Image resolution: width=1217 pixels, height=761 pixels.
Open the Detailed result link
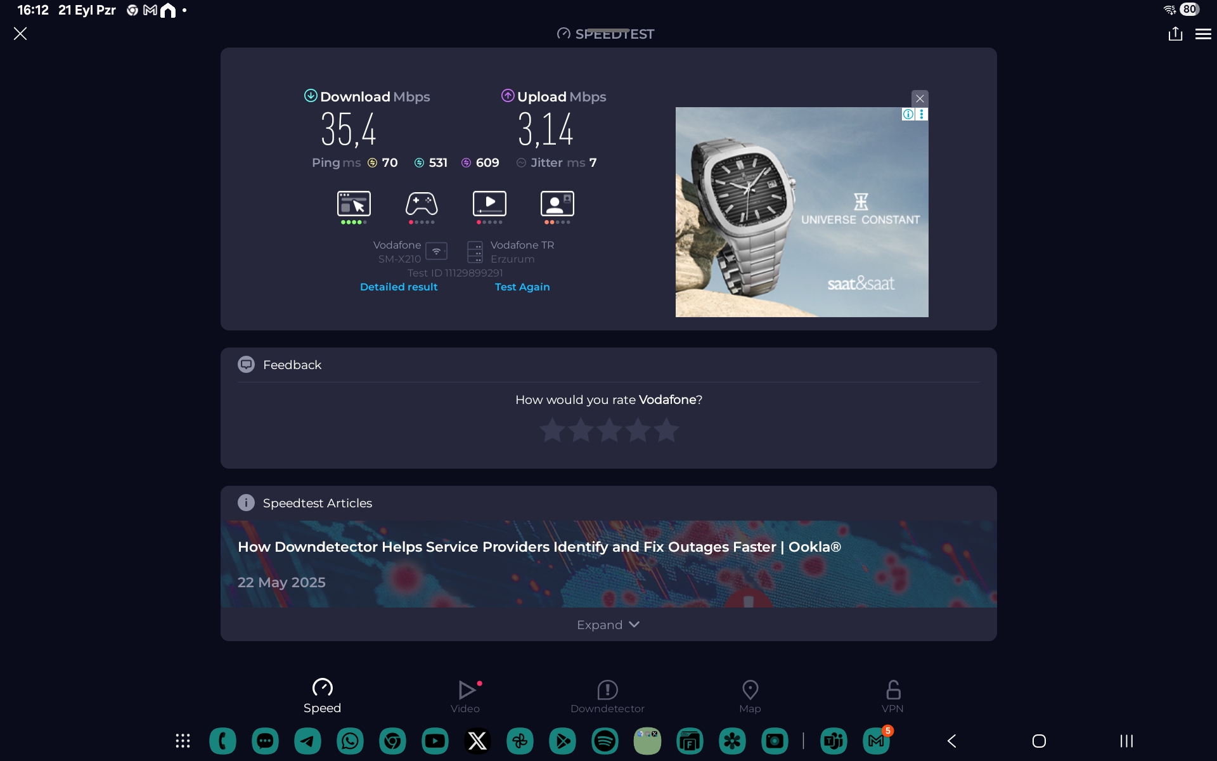pyautogui.click(x=399, y=287)
